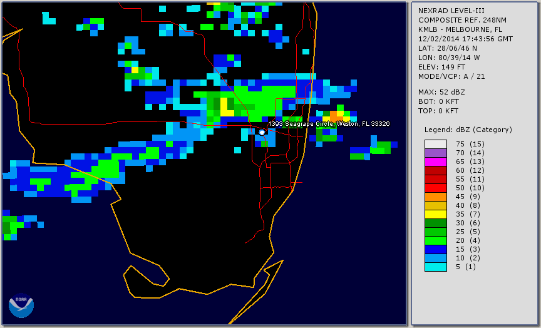Click the BOT: 0 KFT text

click(x=438, y=101)
